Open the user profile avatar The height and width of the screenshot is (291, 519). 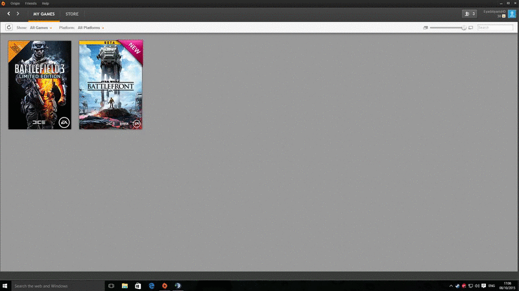[x=512, y=14]
